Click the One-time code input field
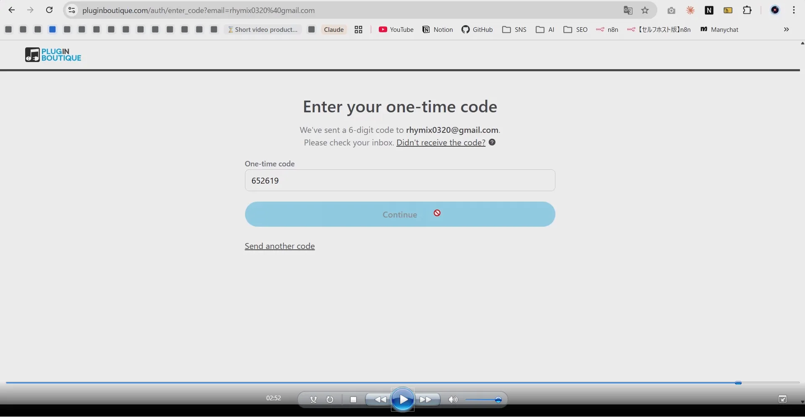The width and height of the screenshot is (805, 417). click(x=400, y=180)
